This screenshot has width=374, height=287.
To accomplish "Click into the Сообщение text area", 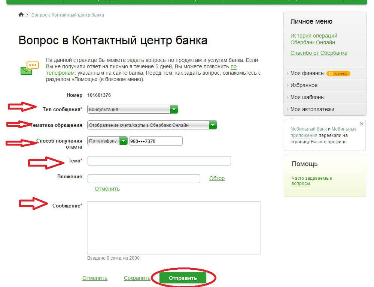I will pyautogui.click(x=174, y=228).
